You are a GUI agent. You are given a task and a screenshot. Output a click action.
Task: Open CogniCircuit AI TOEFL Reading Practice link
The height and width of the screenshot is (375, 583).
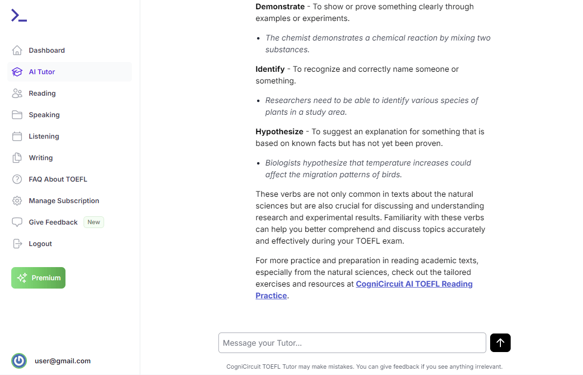414,284
